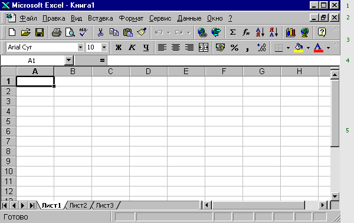Show more Standard toolbar buttons
Viewport: 354px width, 223px height.
[336, 28]
